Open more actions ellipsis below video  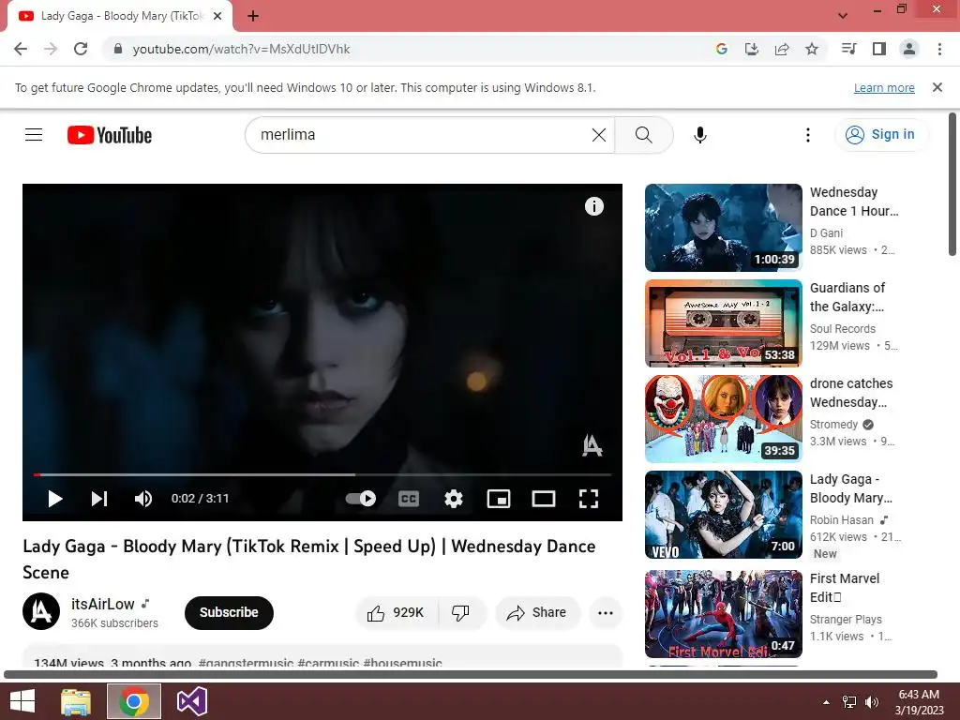606,612
